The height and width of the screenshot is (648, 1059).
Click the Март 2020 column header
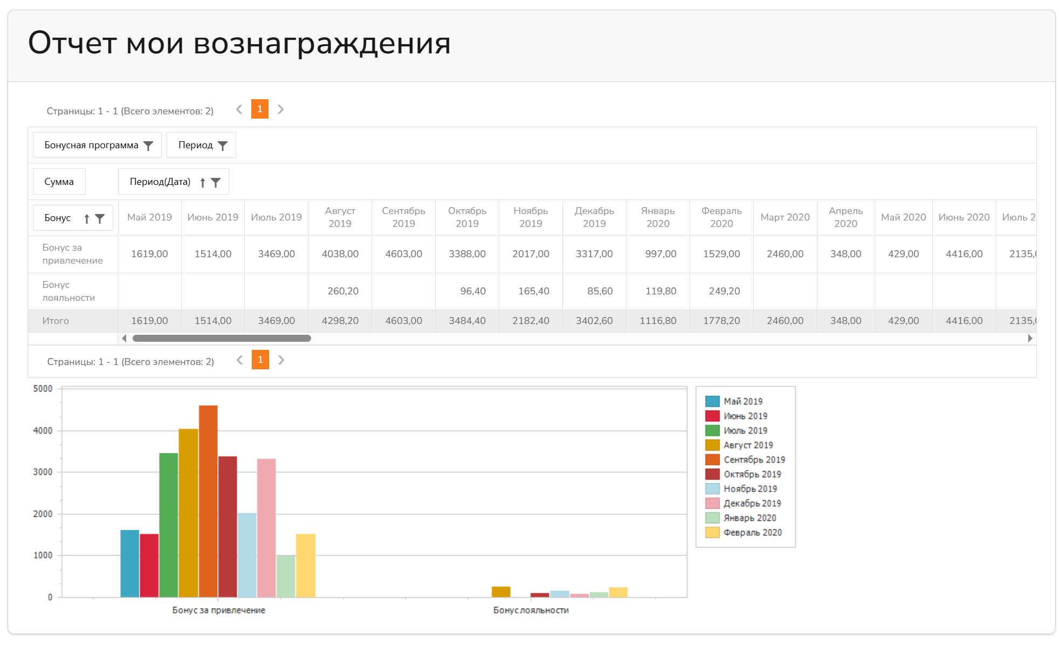click(785, 217)
